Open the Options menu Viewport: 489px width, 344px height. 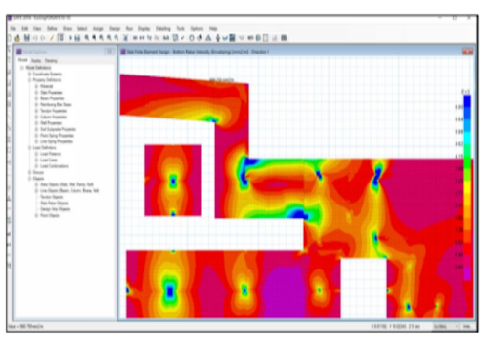[x=197, y=29]
